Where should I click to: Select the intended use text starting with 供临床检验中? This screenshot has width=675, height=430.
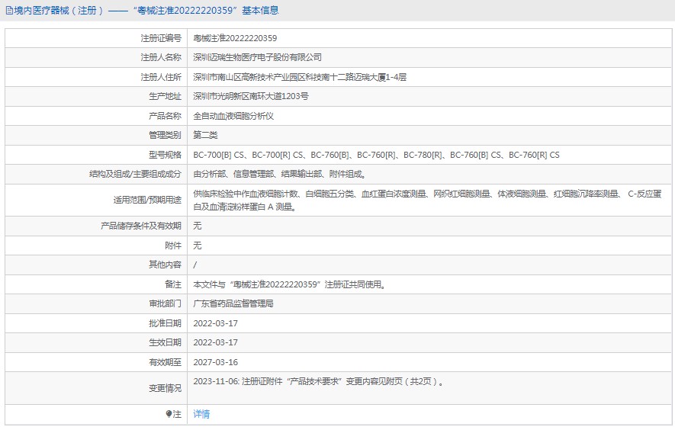[427, 201]
